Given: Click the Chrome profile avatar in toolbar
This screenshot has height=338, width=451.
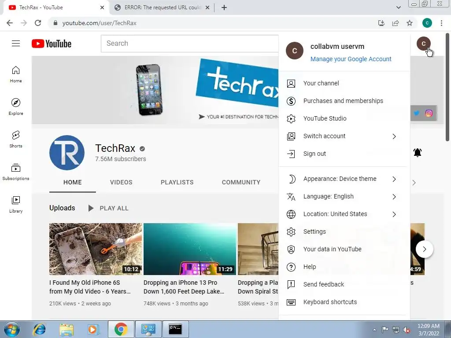Looking at the screenshot, I should (427, 23).
